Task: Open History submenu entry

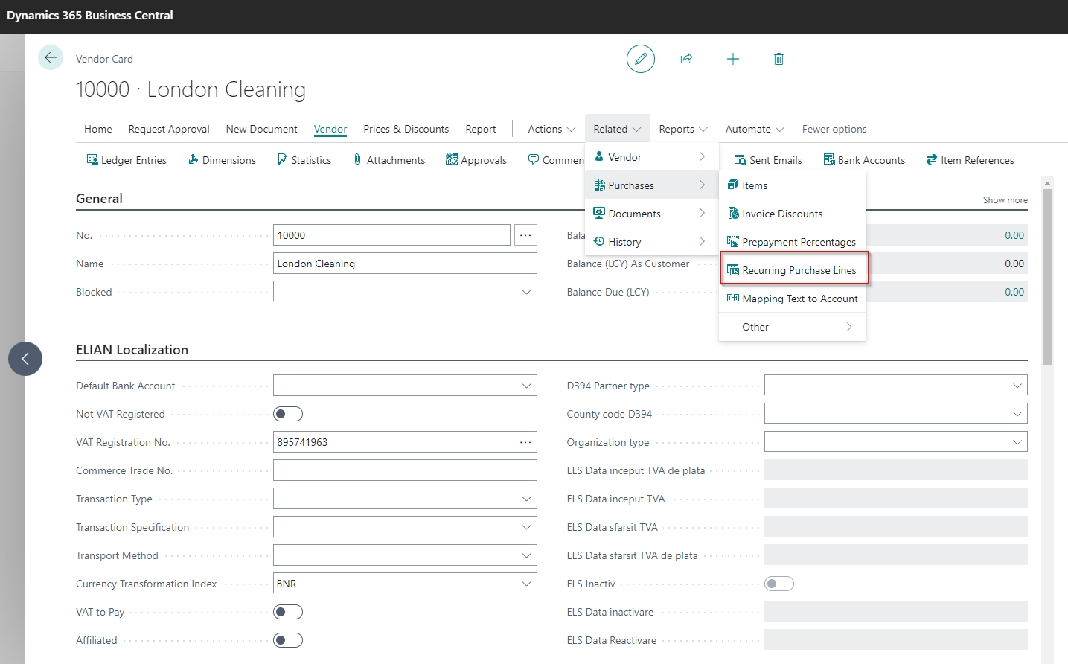Action: tap(652, 242)
